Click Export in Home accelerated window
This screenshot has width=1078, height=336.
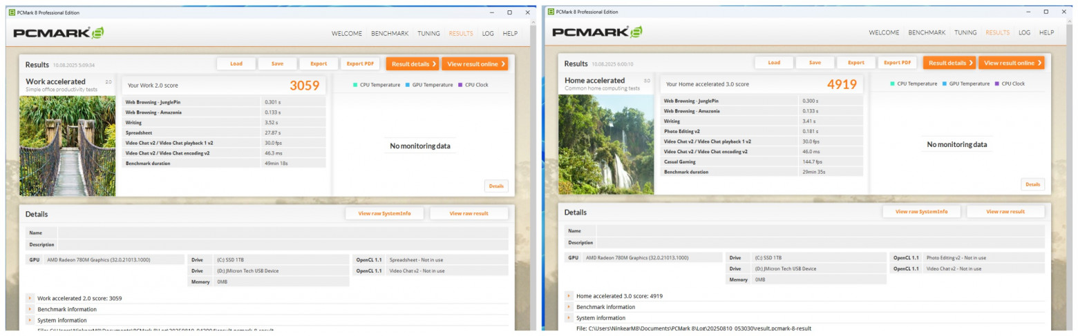click(x=856, y=63)
